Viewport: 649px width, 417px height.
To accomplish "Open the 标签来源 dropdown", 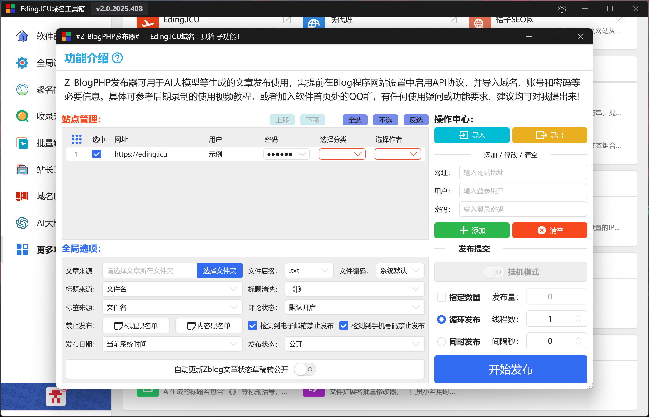I will tap(172, 307).
